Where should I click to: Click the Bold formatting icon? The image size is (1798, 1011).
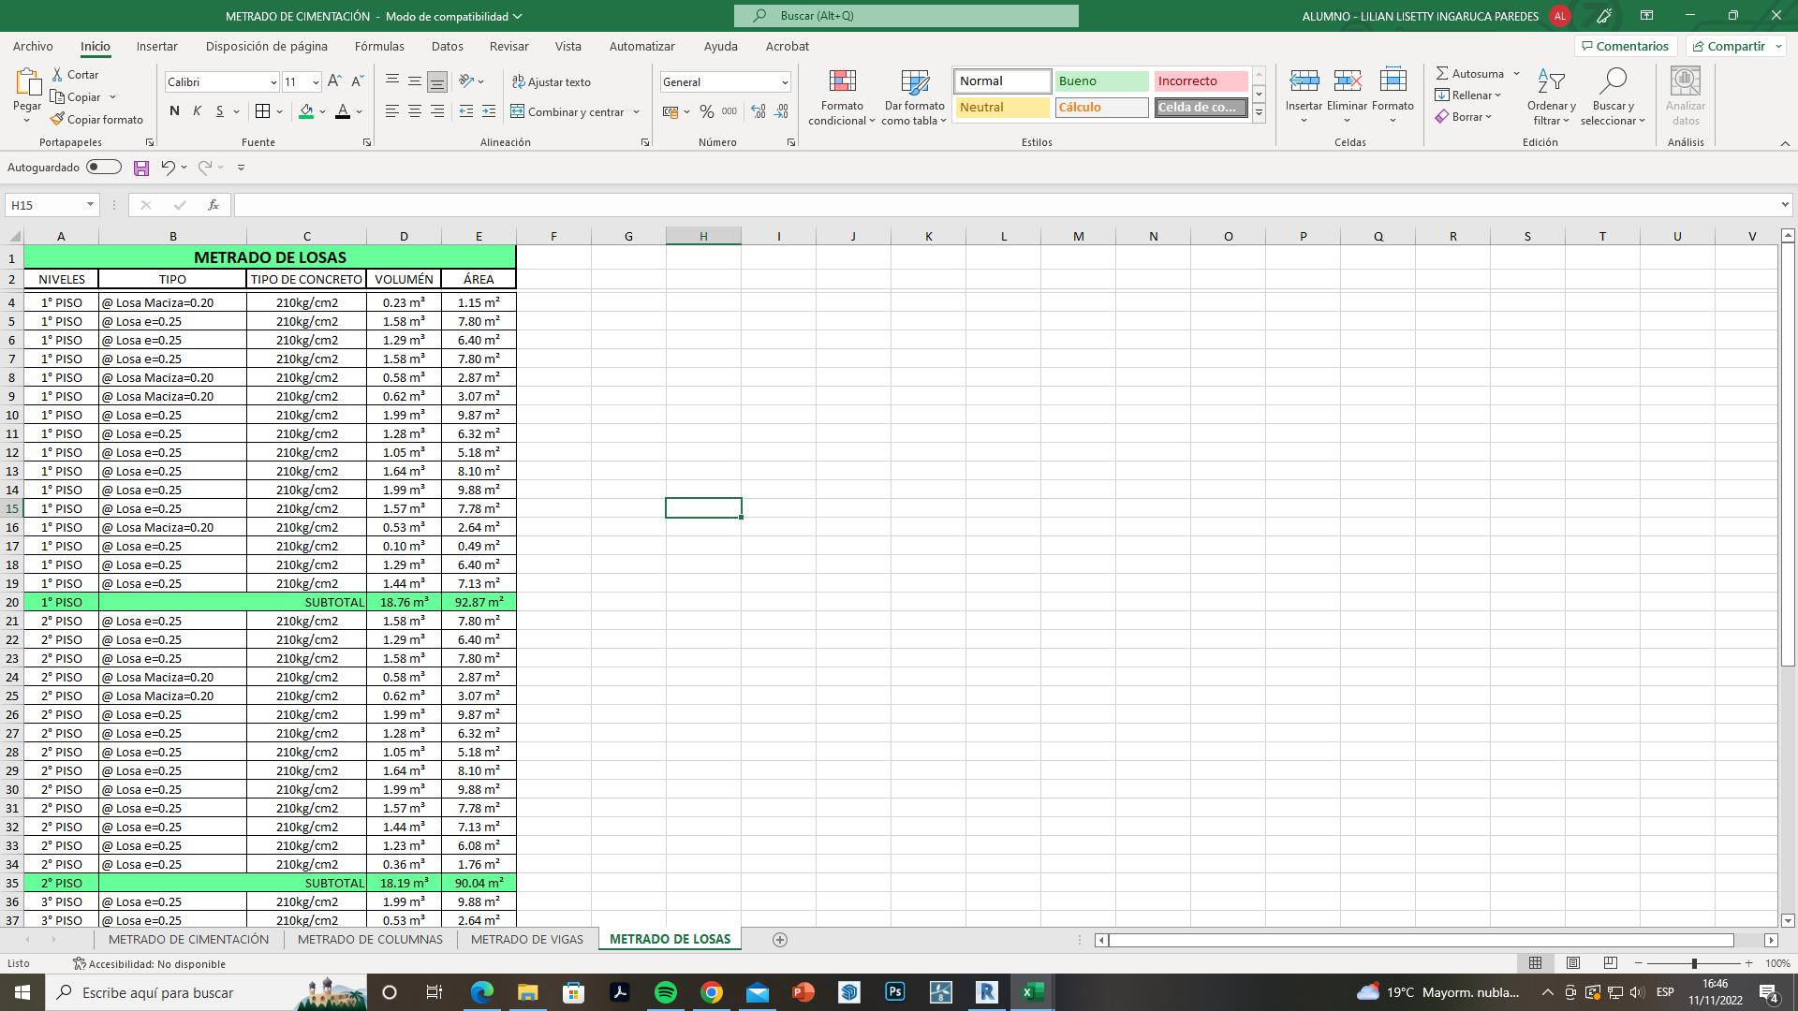174,111
